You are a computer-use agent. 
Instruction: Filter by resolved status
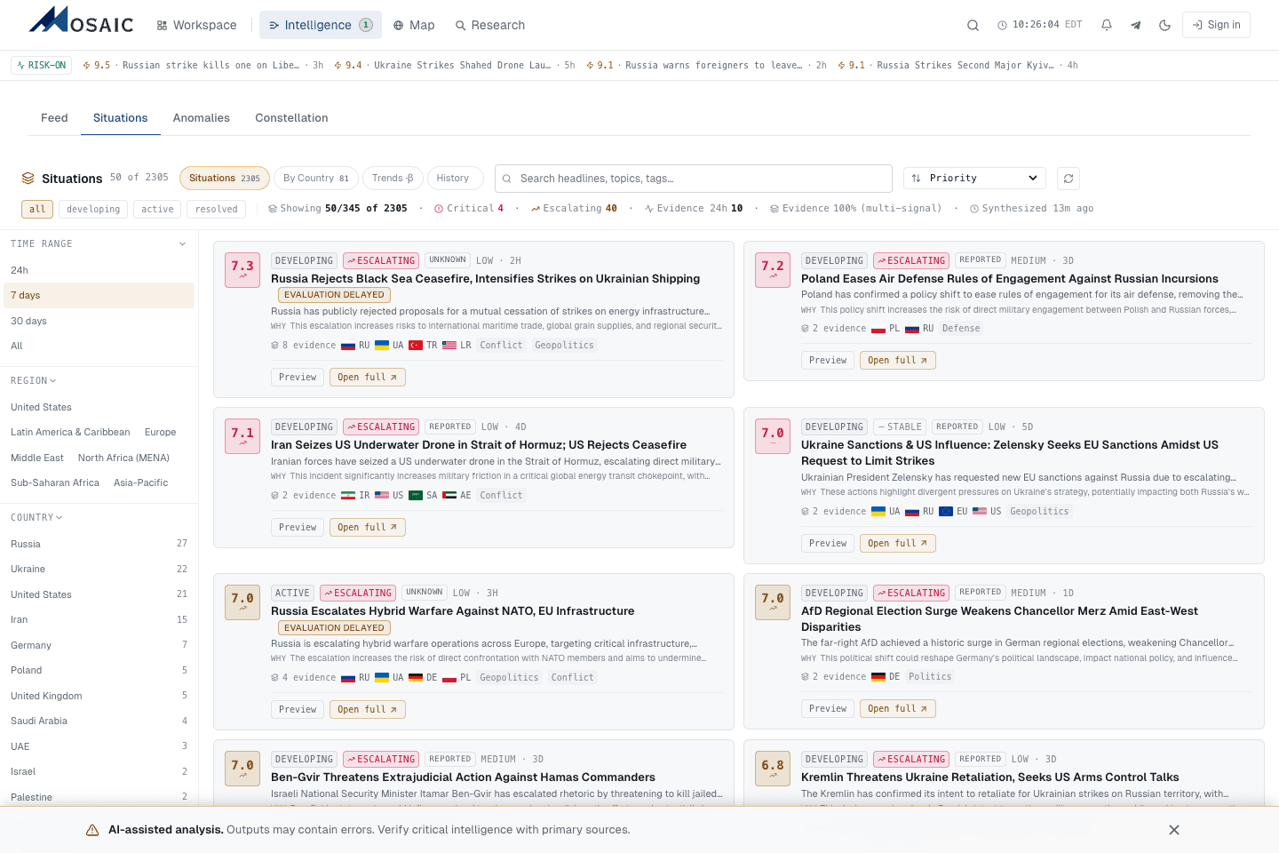[x=217, y=209]
